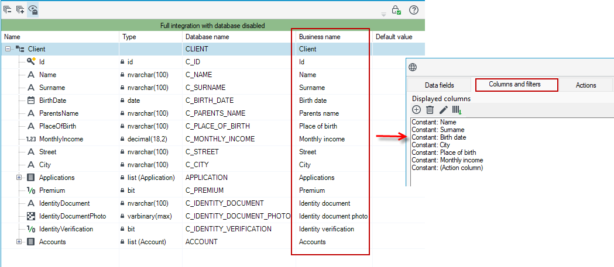Switch to the Data fields tab
614x267 pixels.
pyautogui.click(x=440, y=85)
